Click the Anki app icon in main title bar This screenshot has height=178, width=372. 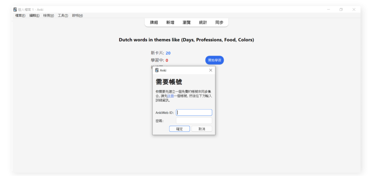(15, 9)
